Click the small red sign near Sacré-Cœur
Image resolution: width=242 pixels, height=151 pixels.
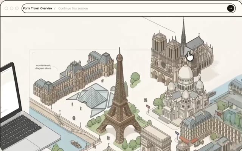pos(148,107)
